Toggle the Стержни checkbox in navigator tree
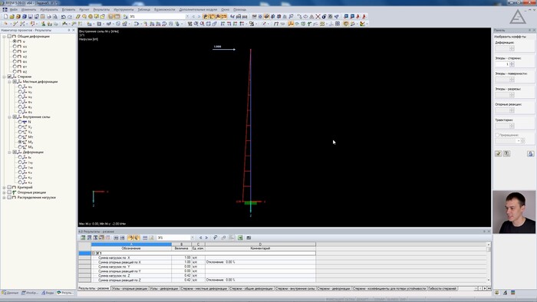Image resolution: width=537 pixels, height=302 pixels. tap(9, 77)
